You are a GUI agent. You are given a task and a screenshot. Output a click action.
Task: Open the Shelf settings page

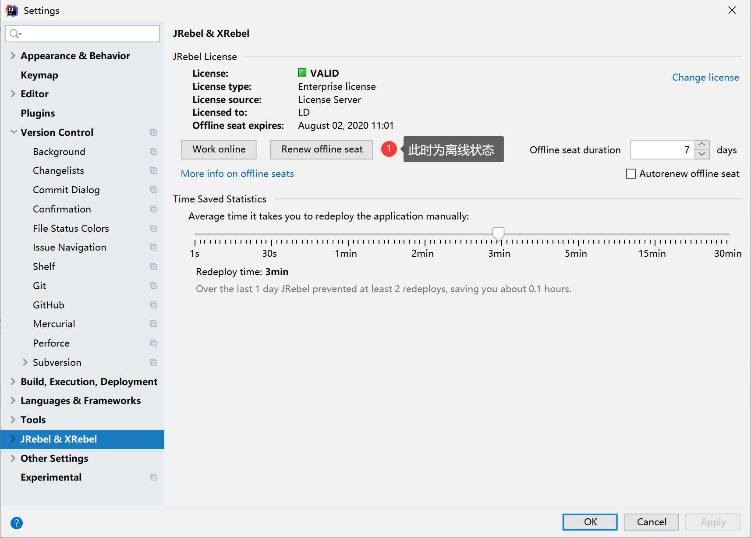tap(44, 266)
